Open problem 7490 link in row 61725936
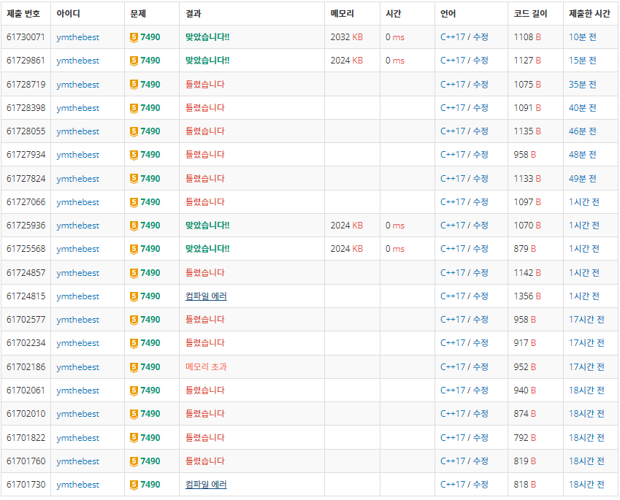620x500 pixels. [x=150, y=226]
